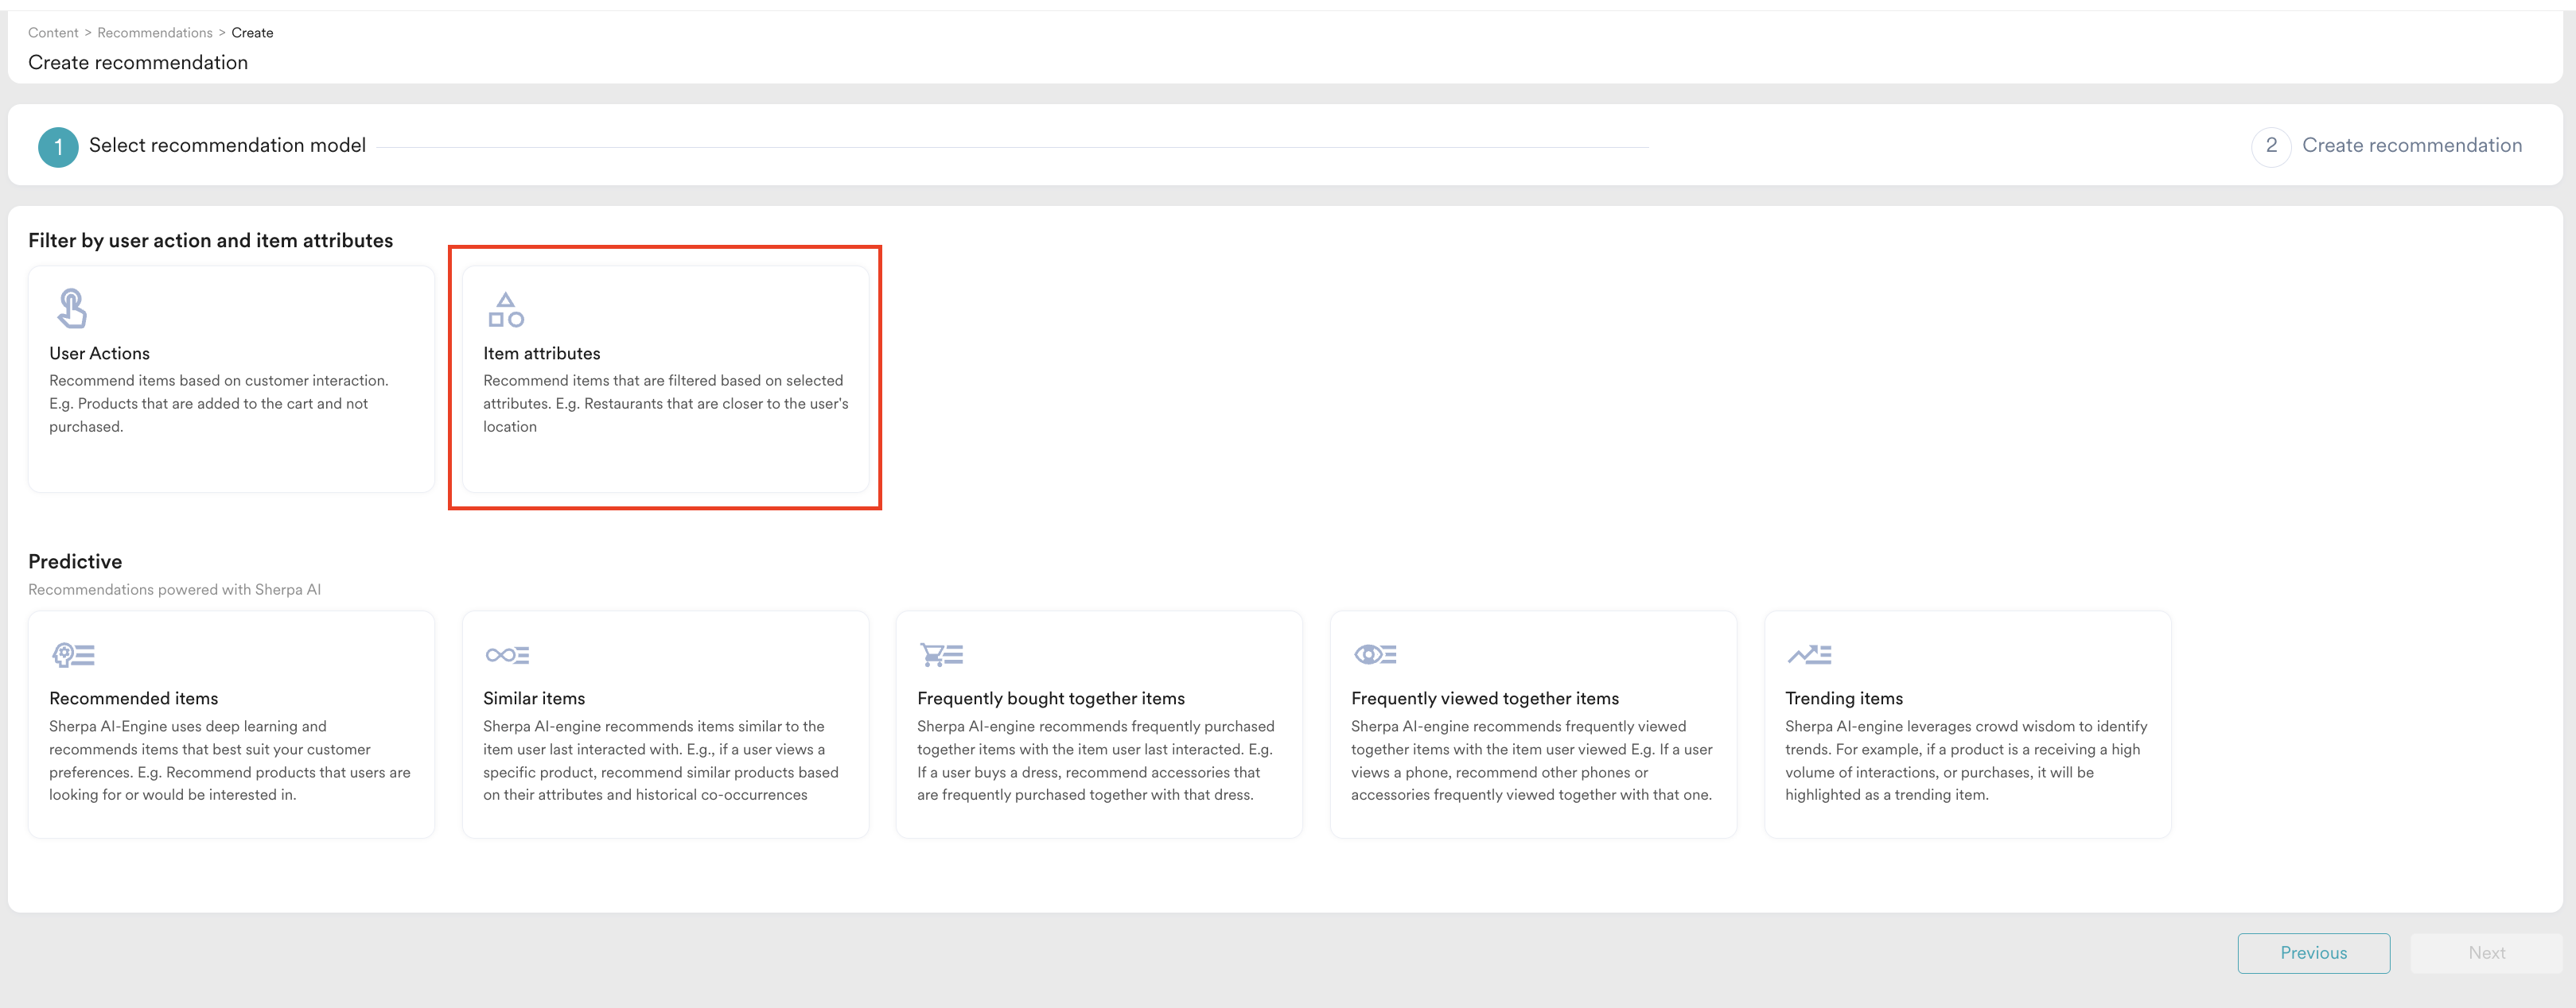This screenshot has height=1008, width=2576.
Task: Click the Frequently viewed together eye icon
Action: [1374, 654]
